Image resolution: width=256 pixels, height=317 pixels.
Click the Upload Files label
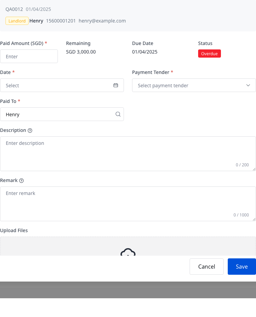(x=14, y=230)
